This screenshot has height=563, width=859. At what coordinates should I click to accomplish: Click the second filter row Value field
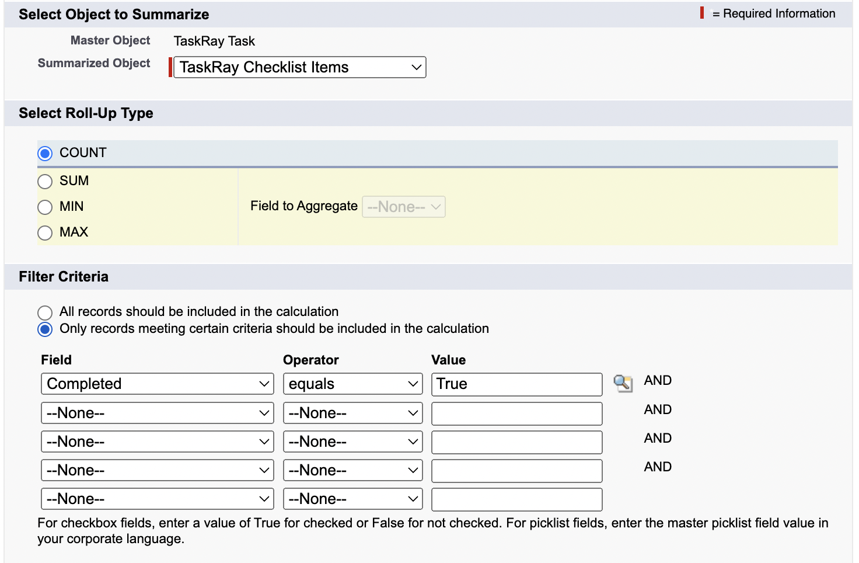(517, 413)
